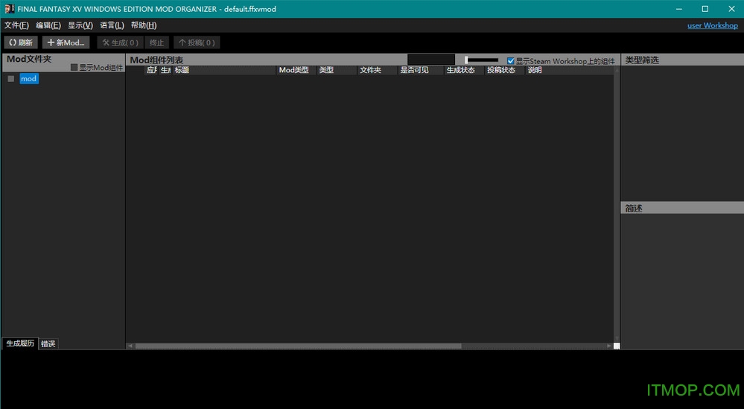The height and width of the screenshot is (409, 744).
Task: Sort by the 类型 column header
Action: click(x=337, y=70)
